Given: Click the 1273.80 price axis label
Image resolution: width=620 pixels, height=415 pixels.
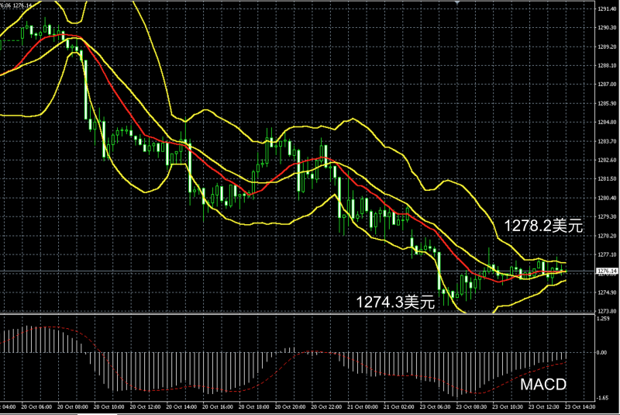Looking at the screenshot, I should (606, 310).
